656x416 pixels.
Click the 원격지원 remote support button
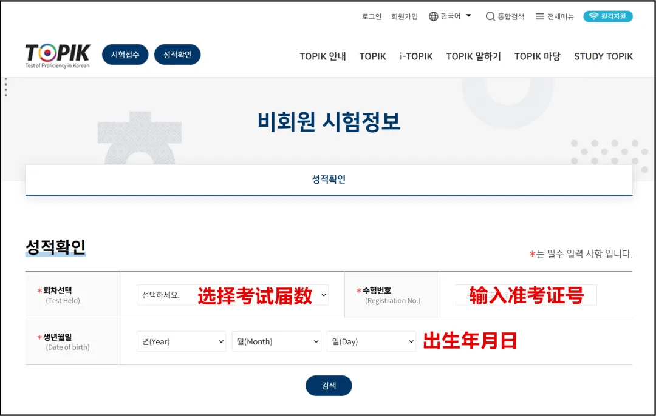tap(608, 16)
